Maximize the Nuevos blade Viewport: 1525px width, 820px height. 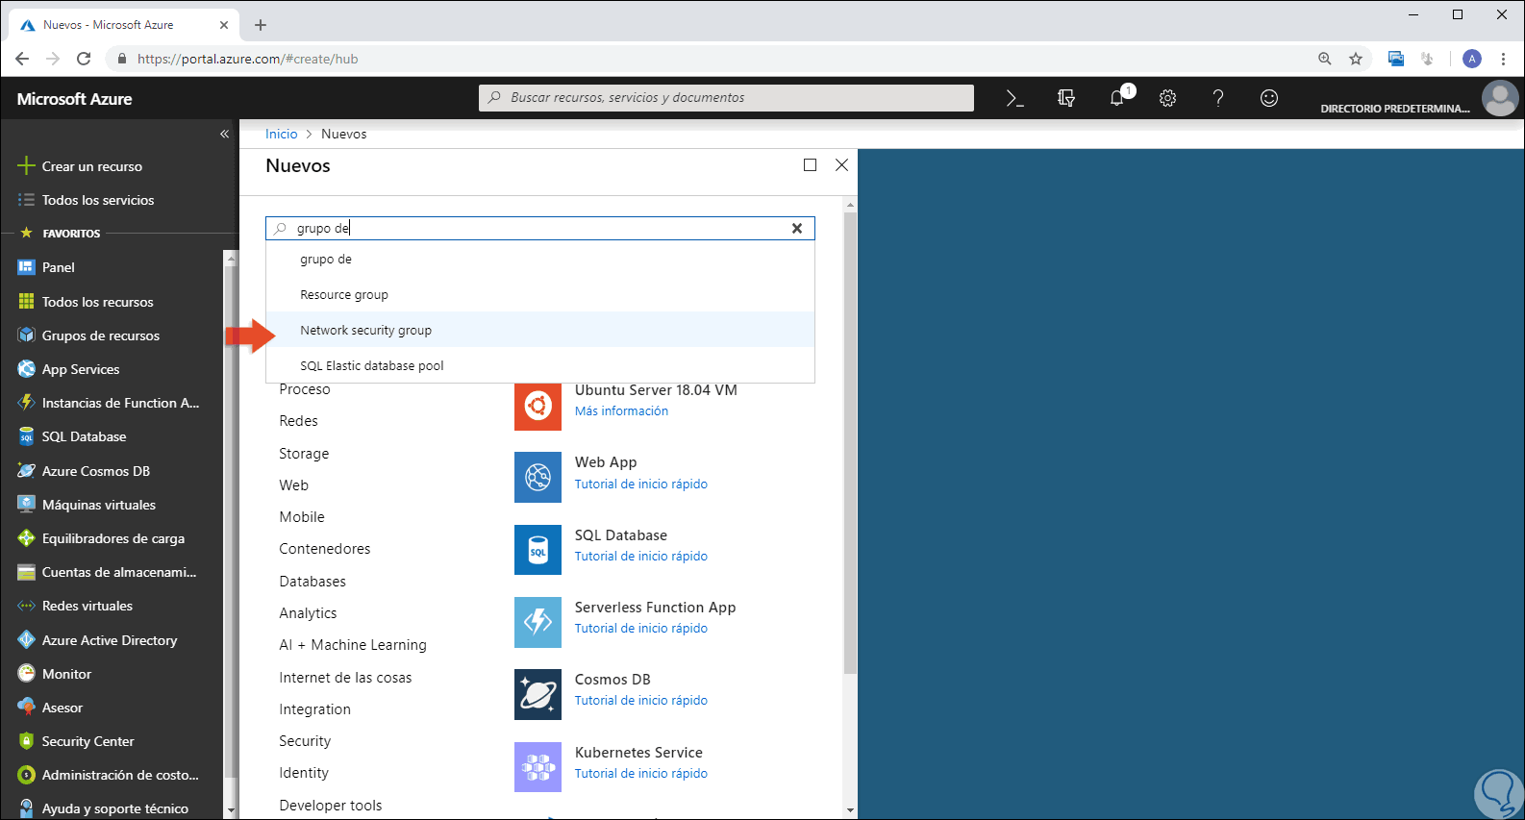(x=810, y=165)
